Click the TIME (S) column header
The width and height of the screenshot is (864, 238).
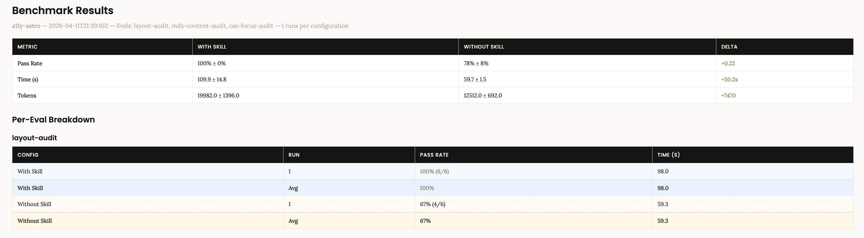[753, 155]
